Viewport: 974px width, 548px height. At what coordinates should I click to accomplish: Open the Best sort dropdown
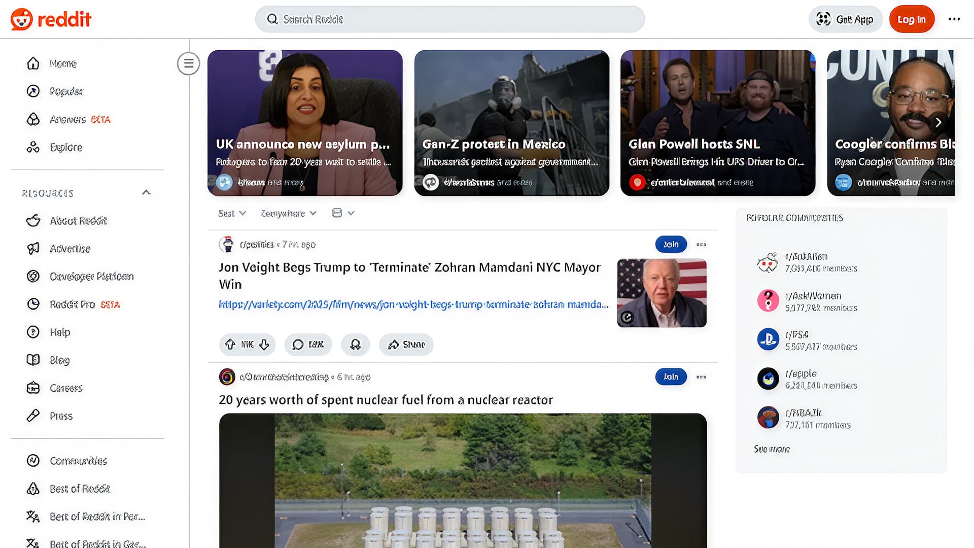coord(232,214)
